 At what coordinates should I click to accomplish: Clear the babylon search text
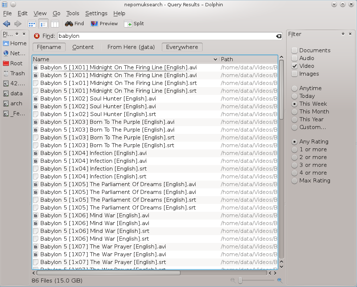point(278,36)
